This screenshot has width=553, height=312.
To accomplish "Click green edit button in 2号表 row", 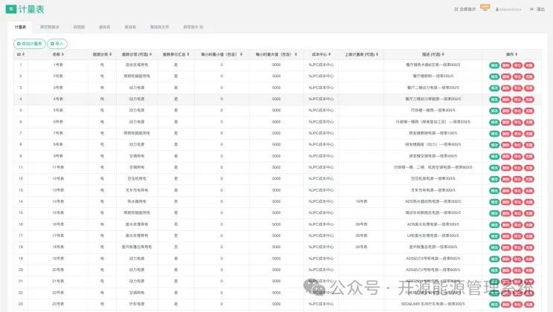I will coord(494,77).
